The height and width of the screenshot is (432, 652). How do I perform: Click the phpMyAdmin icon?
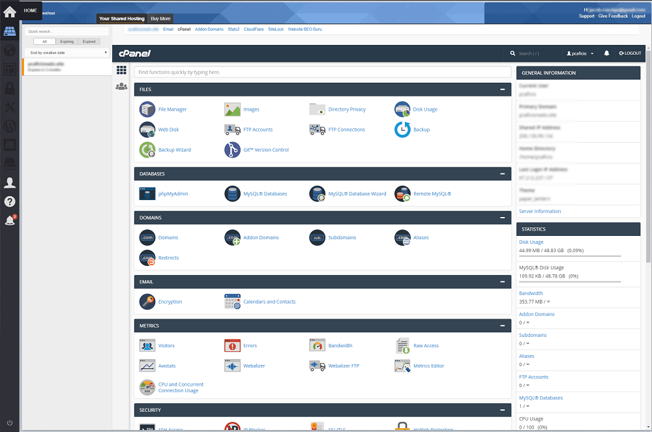[147, 194]
